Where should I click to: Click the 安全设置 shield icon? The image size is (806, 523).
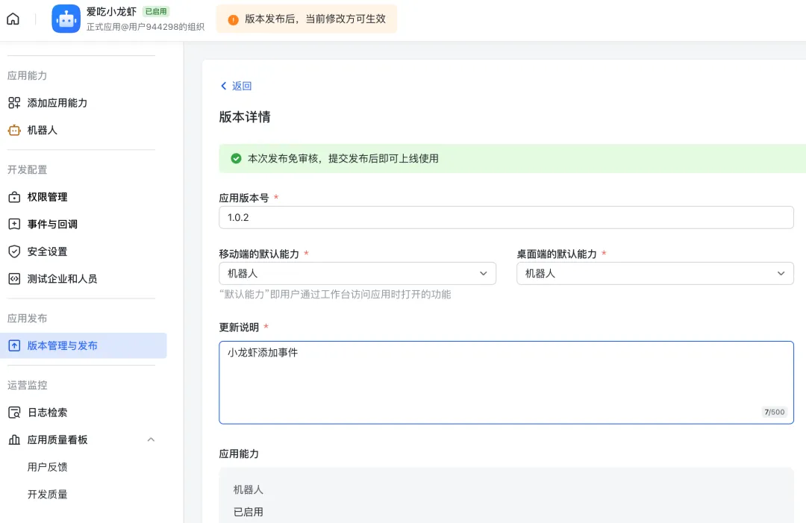tap(14, 251)
